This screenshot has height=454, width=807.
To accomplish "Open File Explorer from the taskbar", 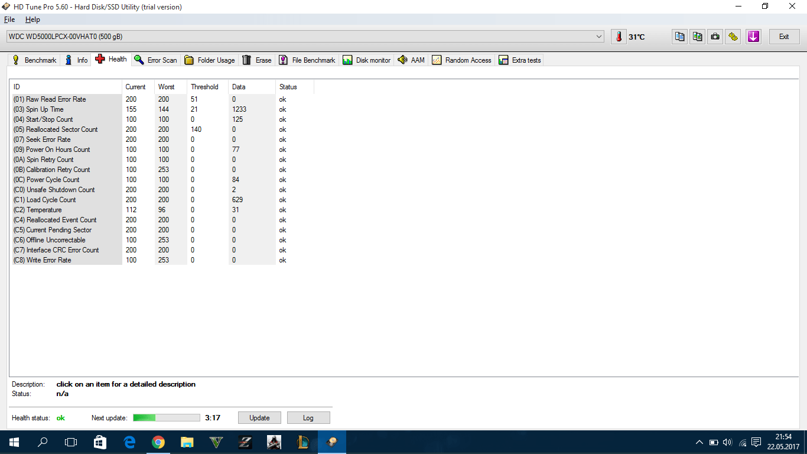I will point(187,442).
